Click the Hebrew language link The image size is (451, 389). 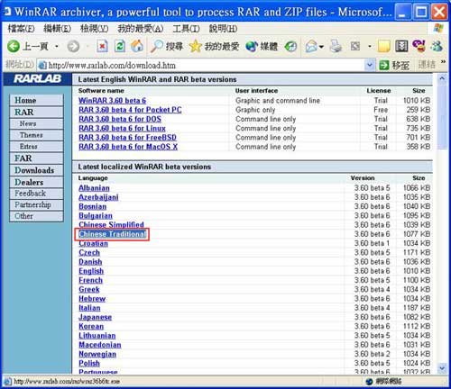coord(92,299)
